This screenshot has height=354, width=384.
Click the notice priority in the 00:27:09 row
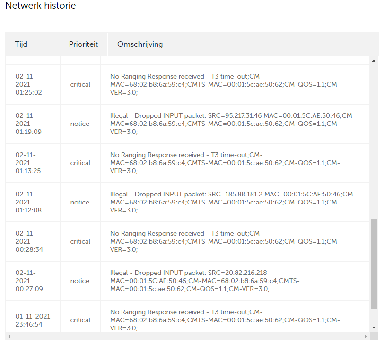click(x=79, y=281)
